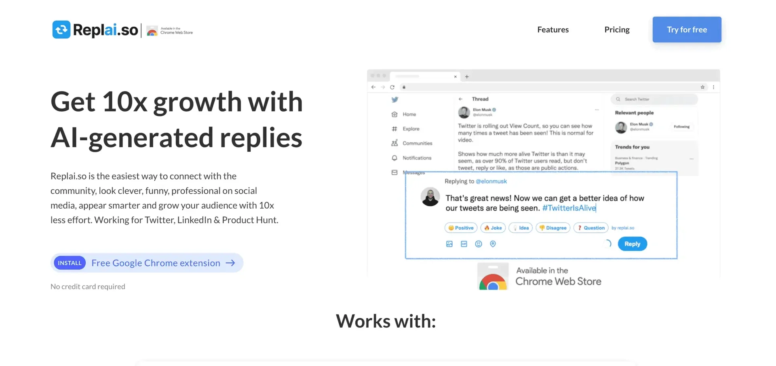Viewport: 776px width, 366px height.
Task: Open the Features menu item
Action: click(x=552, y=30)
